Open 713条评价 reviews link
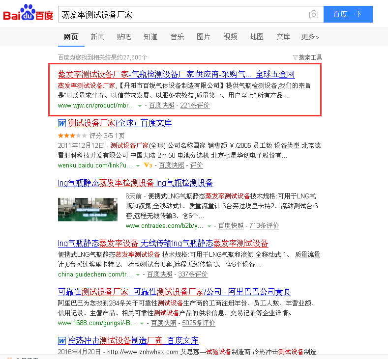 [x=264, y=225]
